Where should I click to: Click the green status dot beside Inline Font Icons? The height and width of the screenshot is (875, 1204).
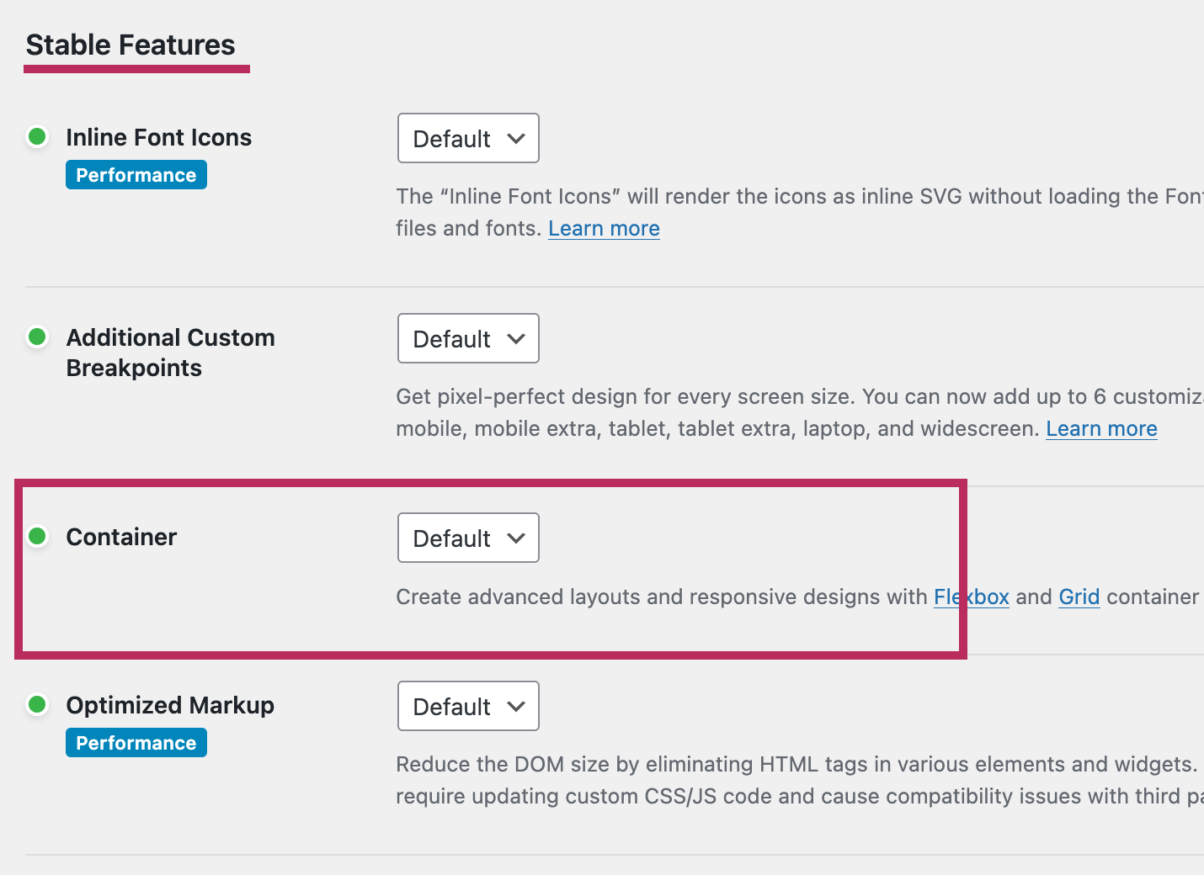pos(37,136)
